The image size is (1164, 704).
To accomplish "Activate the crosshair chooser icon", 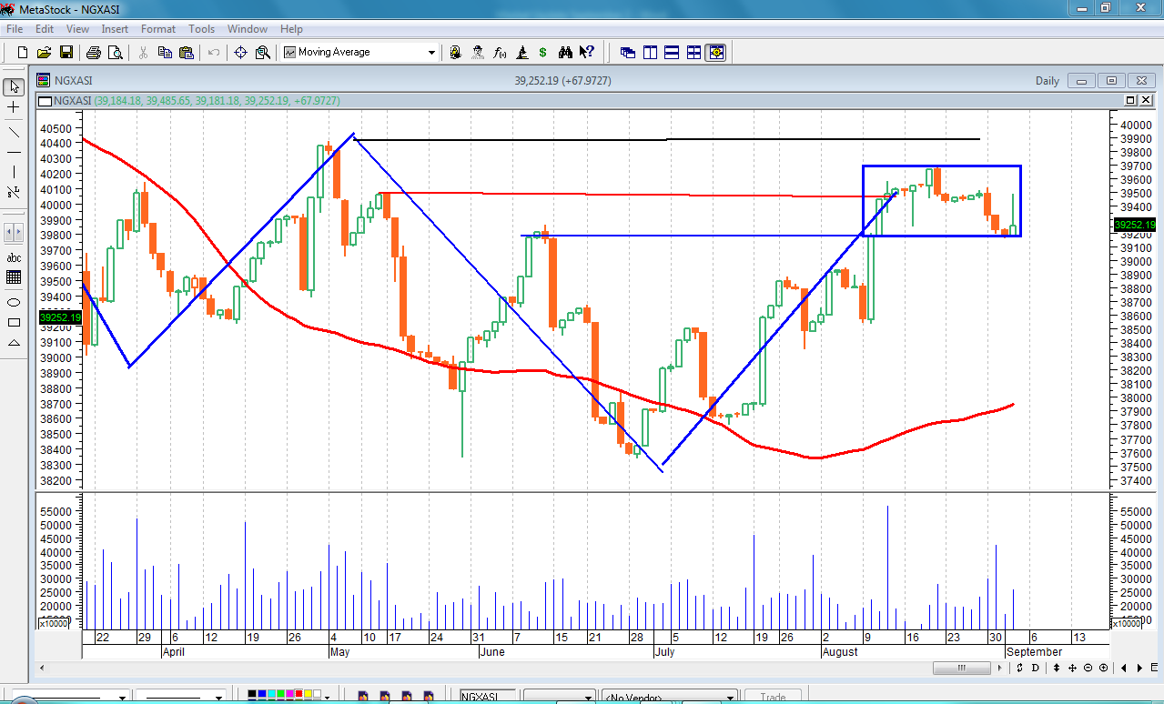I will click(x=241, y=53).
